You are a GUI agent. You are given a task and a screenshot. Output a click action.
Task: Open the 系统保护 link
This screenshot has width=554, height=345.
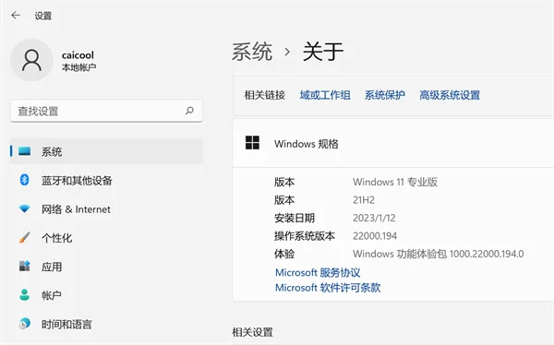coord(385,95)
